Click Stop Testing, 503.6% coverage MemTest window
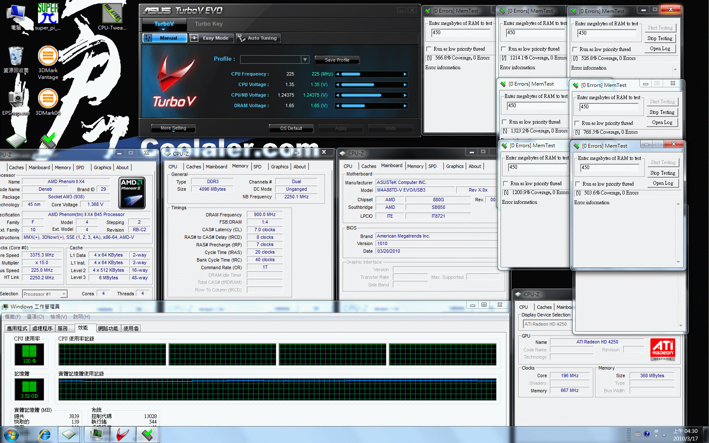 tap(663, 173)
